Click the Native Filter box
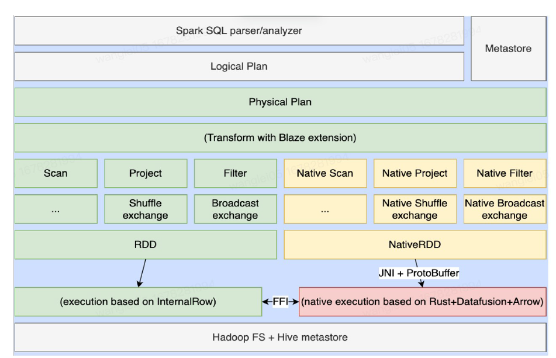The height and width of the screenshot is (358, 556). (x=505, y=173)
